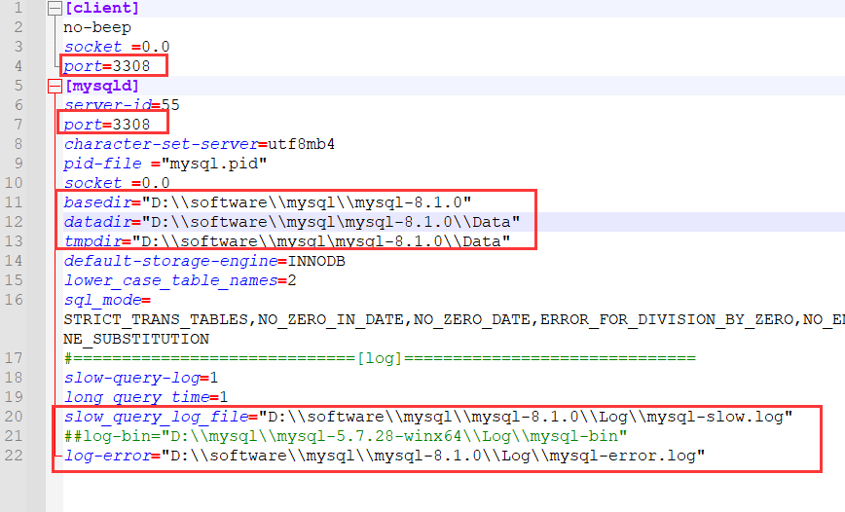This screenshot has width=845, height=512.
Task: Click the datadir path line
Action: click(x=291, y=222)
